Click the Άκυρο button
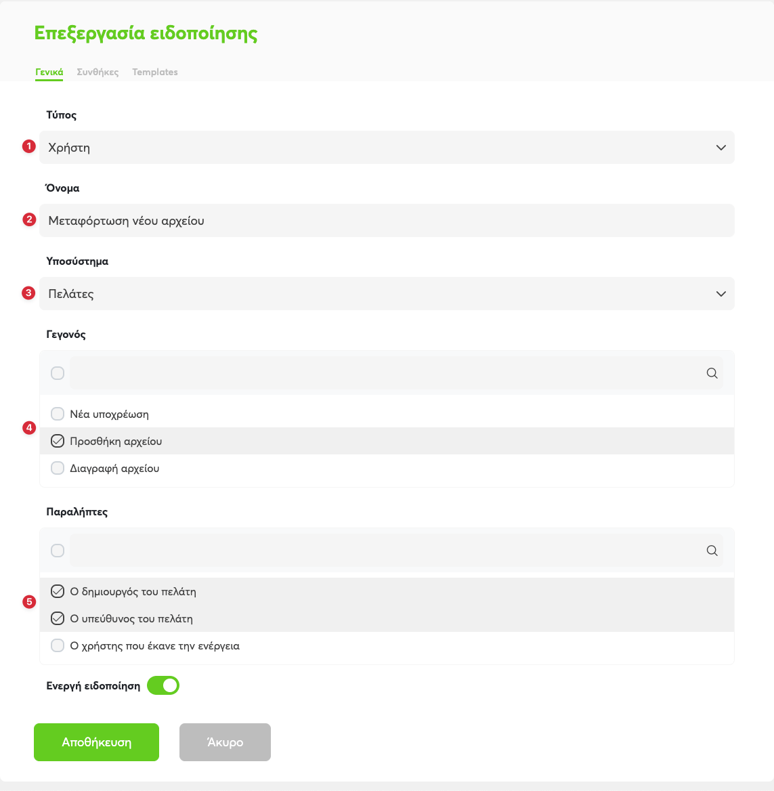Screen dimensions: 774x791 [x=225, y=742]
